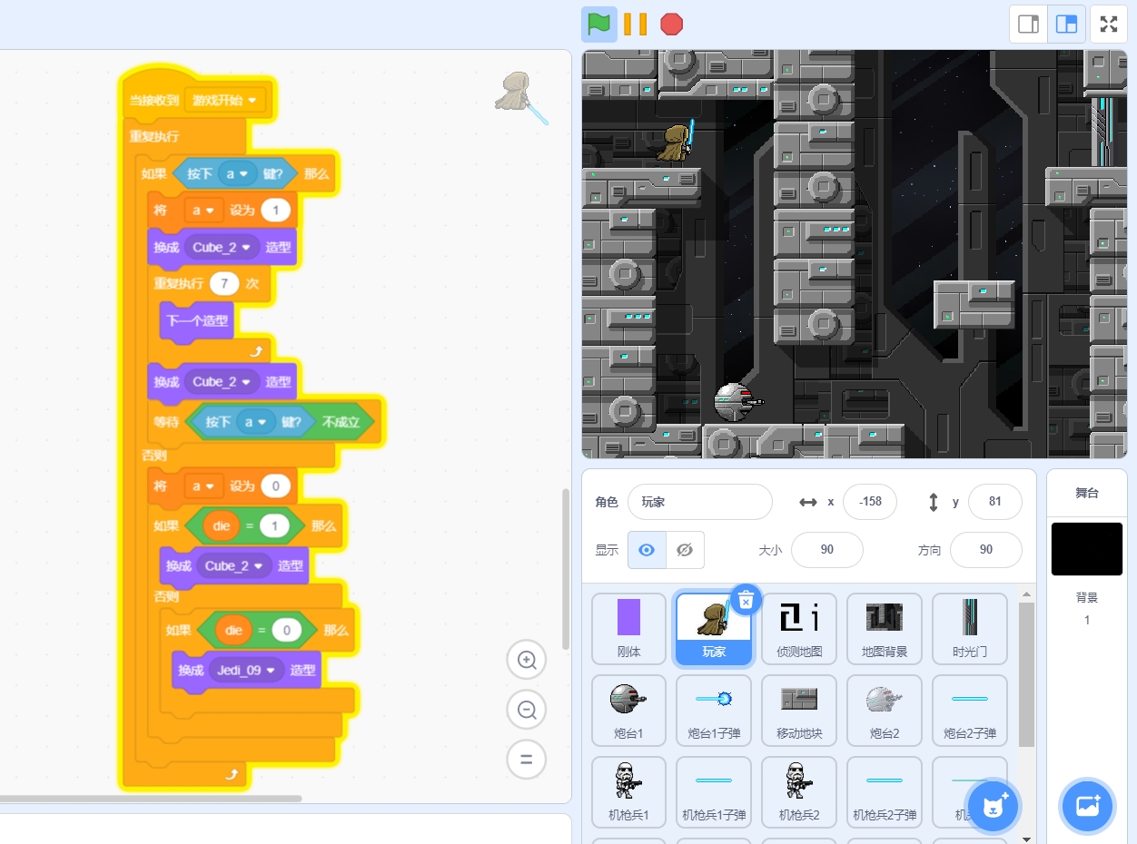
Task: Click the 下一个造型 block
Action: pos(198,320)
